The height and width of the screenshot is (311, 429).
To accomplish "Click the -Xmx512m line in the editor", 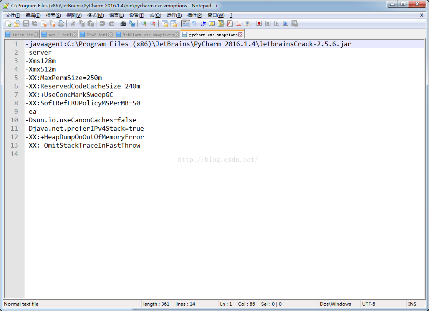I will tap(40, 69).
